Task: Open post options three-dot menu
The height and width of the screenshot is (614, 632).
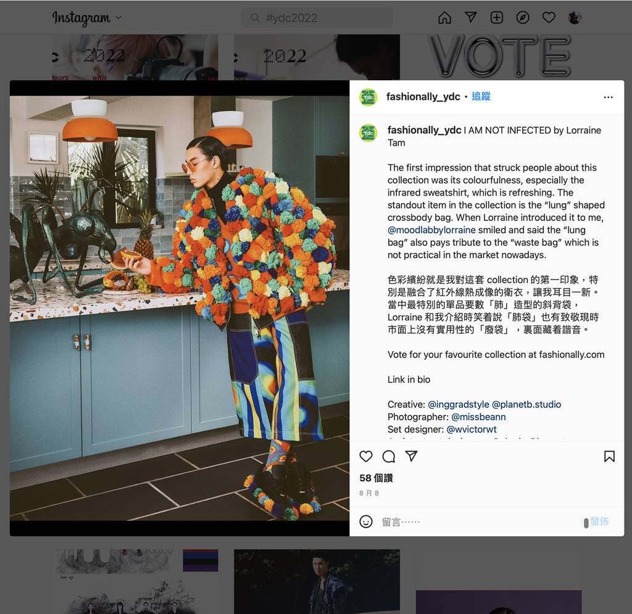Action: [x=608, y=97]
